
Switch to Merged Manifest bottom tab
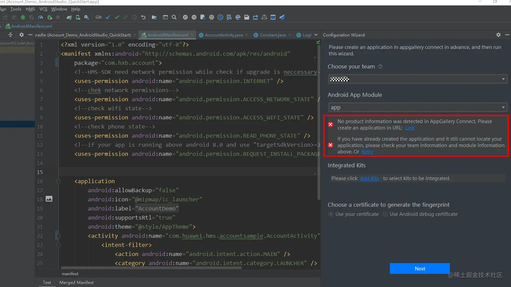76,283
